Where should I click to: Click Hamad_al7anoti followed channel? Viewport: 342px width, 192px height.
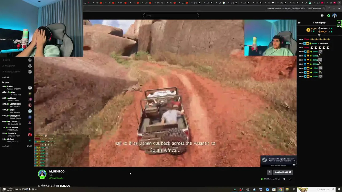click(x=17, y=72)
